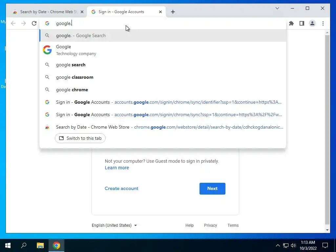Close the Search by Date tab
336x252 pixels.
point(82,12)
